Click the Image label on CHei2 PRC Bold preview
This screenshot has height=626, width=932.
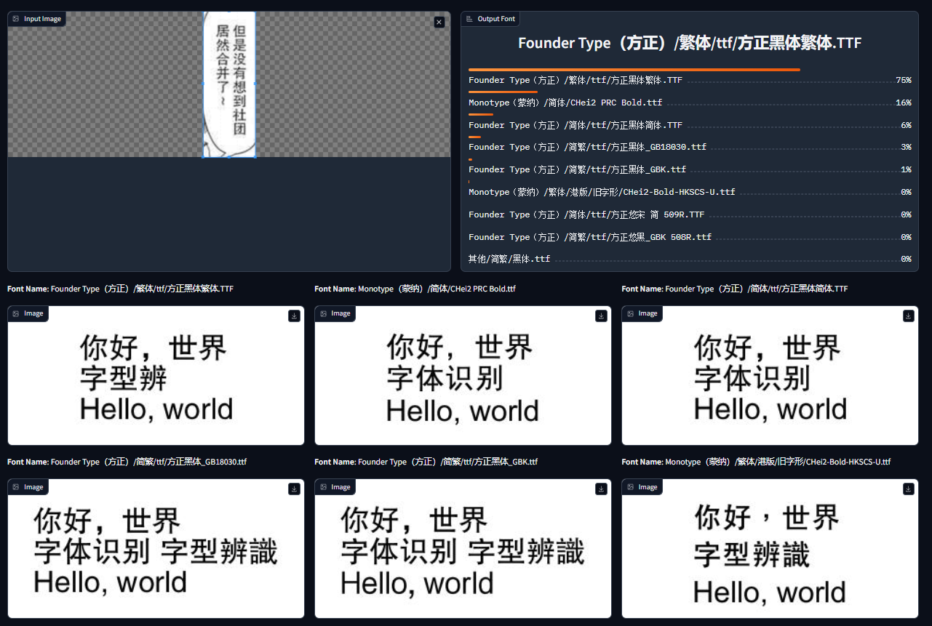coord(335,313)
